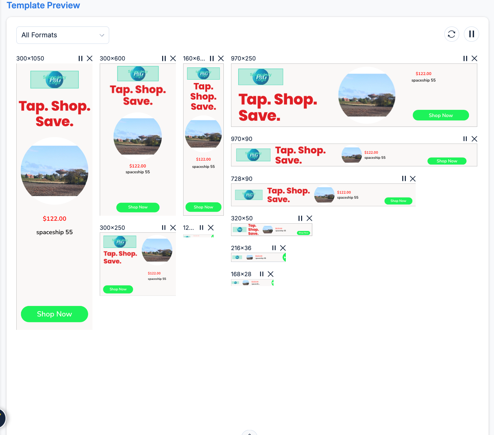Pause the 300×250 preview
This screenshot has height=435, width=494.
(x=164, y=228)
